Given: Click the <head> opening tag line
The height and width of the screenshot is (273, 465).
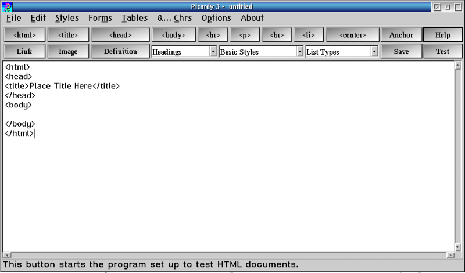Looking at the screenshot, I should point(19,77).
